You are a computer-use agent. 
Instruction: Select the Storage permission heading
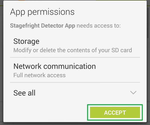click(26, 41)
